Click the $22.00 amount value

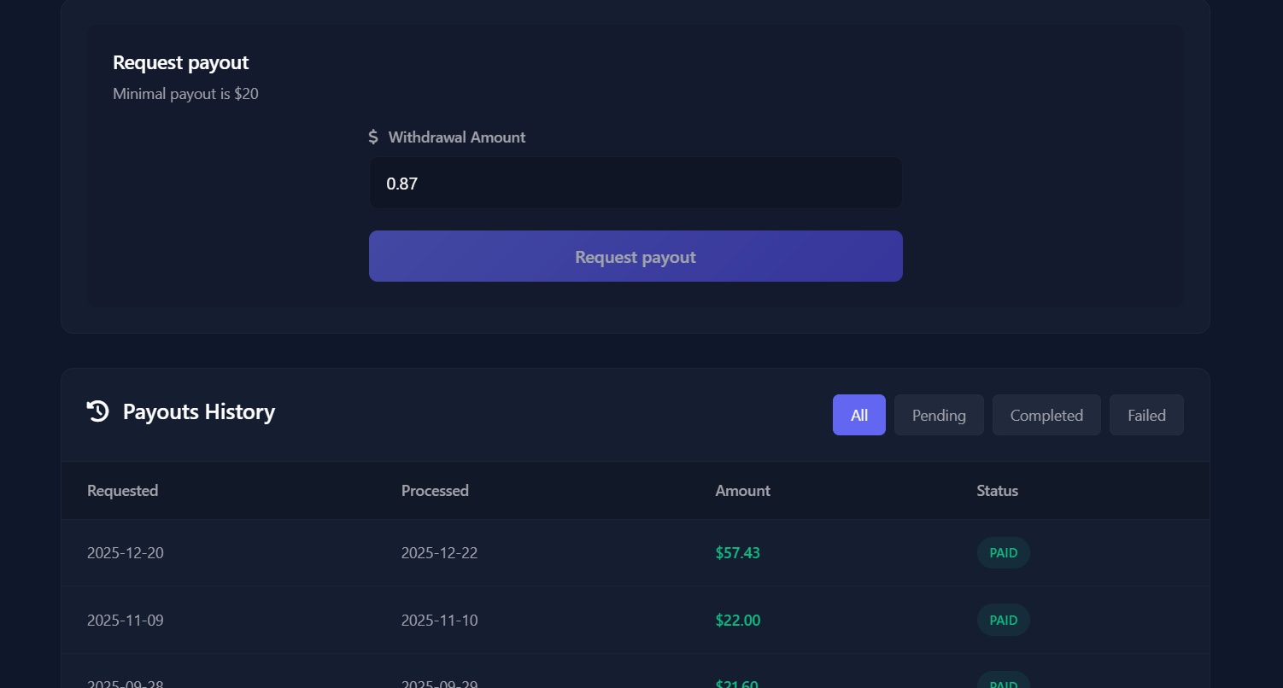pos(737,621)
